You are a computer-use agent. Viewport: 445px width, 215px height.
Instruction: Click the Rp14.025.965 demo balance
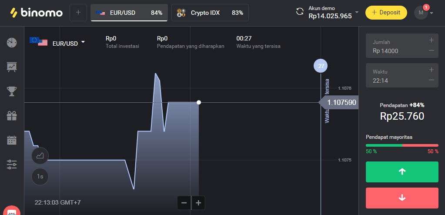coord(330,16)
